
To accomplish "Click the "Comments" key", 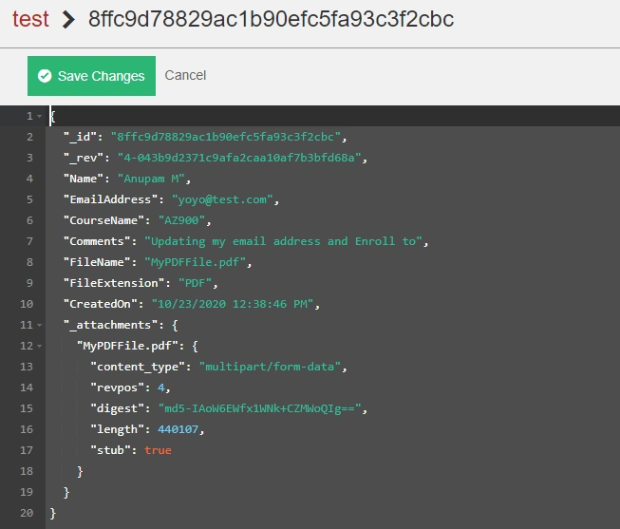I will pyautogui.click(x=97, y=241).
